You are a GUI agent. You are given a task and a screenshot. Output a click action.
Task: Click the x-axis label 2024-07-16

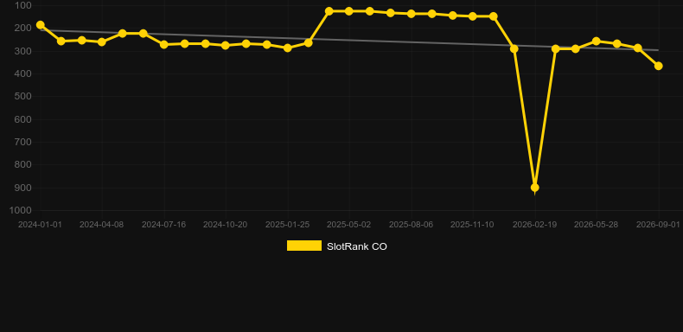pos(163,225)
